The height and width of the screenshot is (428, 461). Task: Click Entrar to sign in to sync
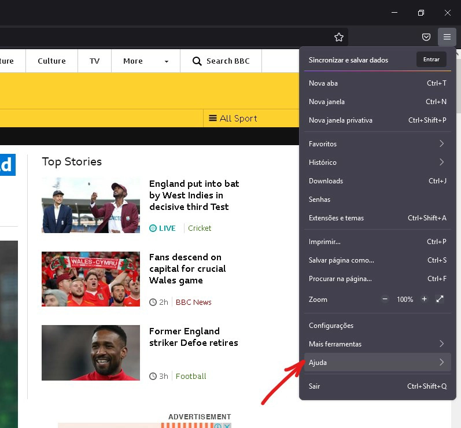click(x=432, y=60)
